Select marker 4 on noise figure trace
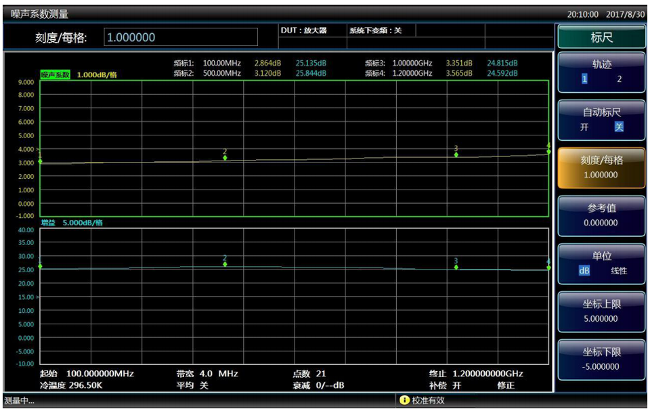The height and width of the screenshot is (411, 650). [548, 152]
